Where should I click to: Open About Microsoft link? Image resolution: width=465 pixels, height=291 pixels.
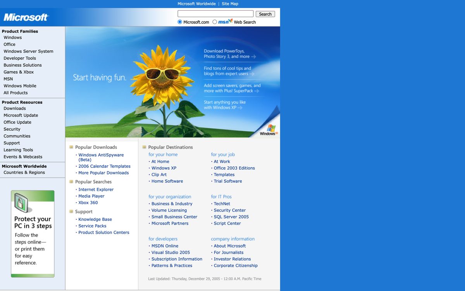pyautogui.click(x=230, y=246)
